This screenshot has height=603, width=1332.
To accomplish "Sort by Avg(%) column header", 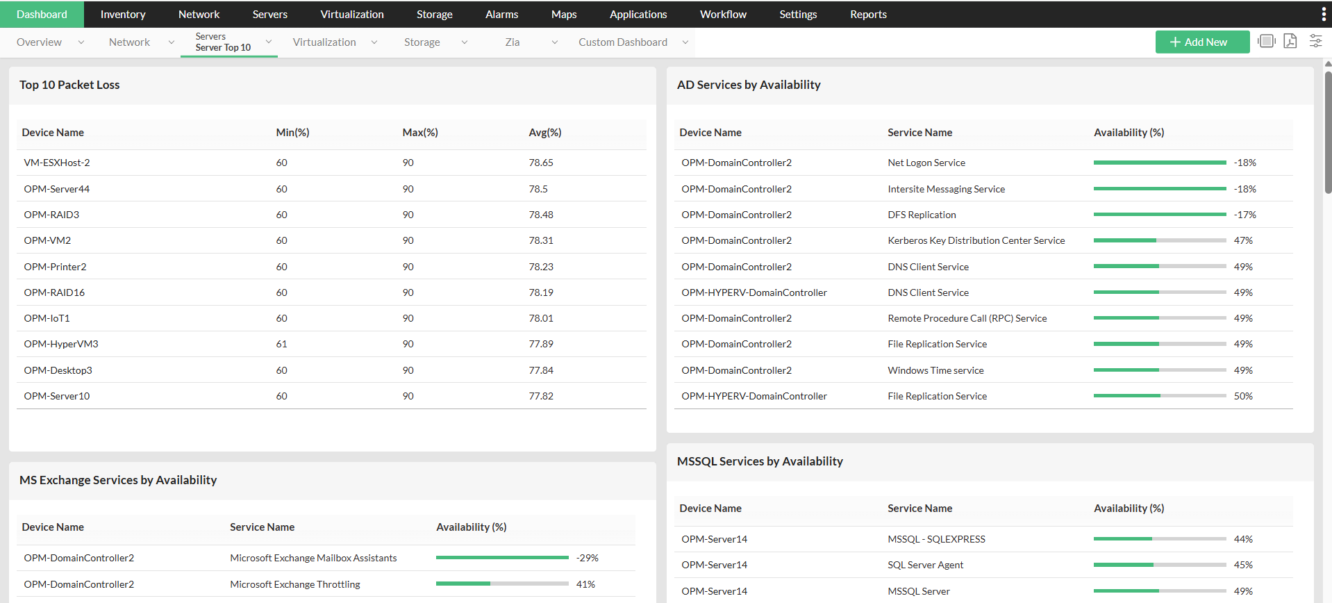I will tap(545, 133).
